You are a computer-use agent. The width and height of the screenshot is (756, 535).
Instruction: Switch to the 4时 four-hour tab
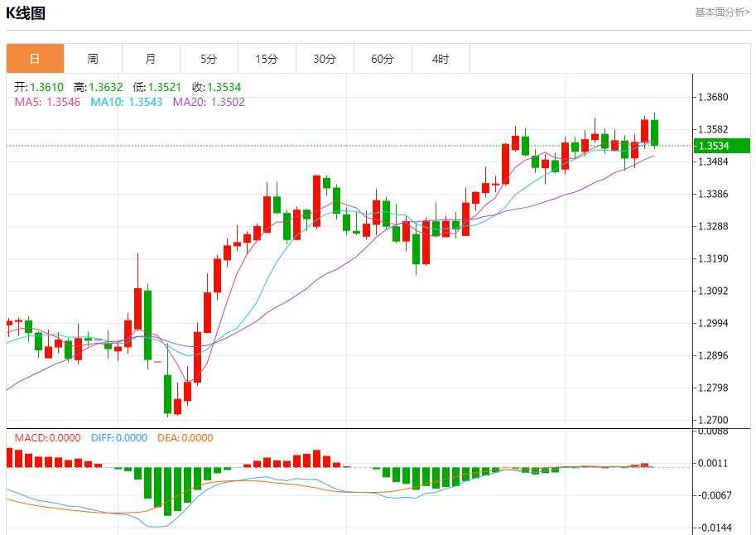click(441, 59)
